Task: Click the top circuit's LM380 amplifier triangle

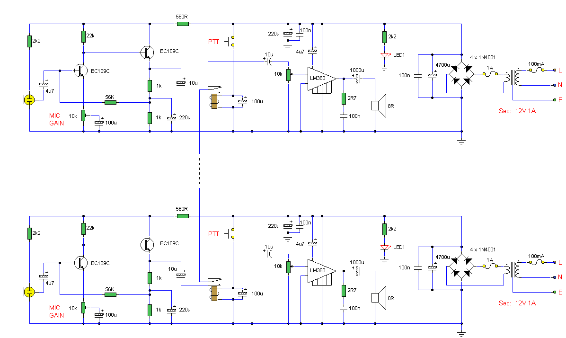Action: tap(320, 78)
